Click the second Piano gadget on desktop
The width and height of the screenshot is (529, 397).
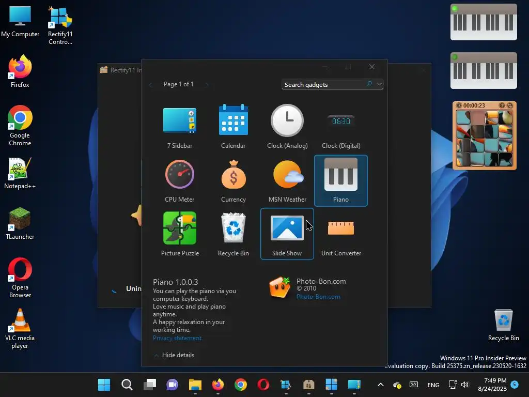click(x=484, y=70)
